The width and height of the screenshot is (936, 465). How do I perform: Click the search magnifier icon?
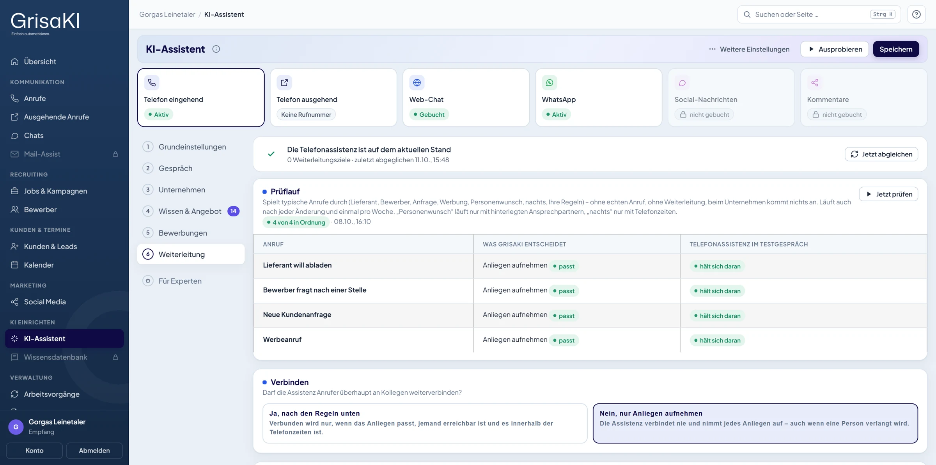[747, 14]
